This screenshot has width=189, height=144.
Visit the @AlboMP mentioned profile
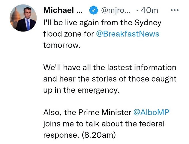click(151, 112)
